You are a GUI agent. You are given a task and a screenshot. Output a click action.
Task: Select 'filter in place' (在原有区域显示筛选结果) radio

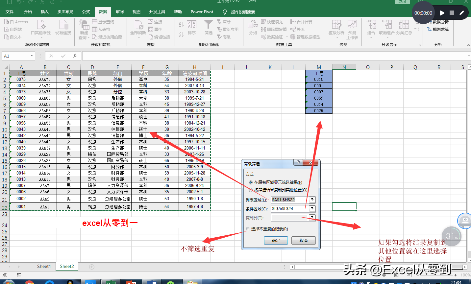click(251, 182)
